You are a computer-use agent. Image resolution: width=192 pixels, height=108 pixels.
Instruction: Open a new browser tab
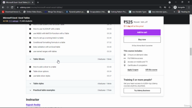[x=38, y=2]
